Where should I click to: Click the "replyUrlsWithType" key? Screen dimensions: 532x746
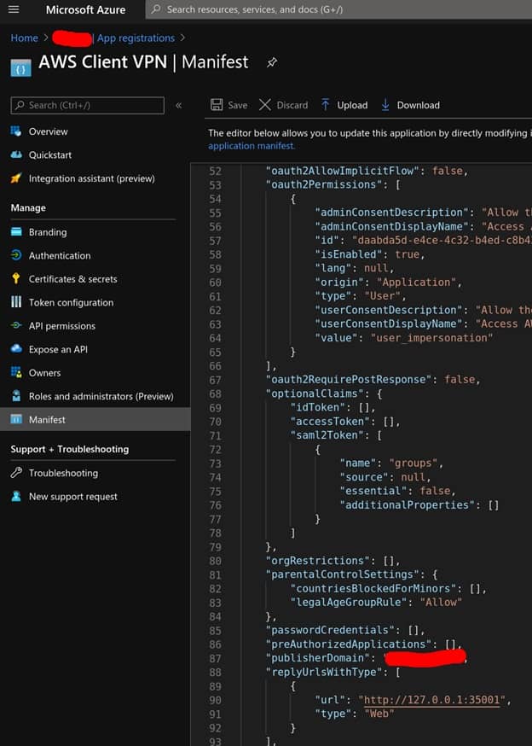pyautogui.click(x=327, y=672)
